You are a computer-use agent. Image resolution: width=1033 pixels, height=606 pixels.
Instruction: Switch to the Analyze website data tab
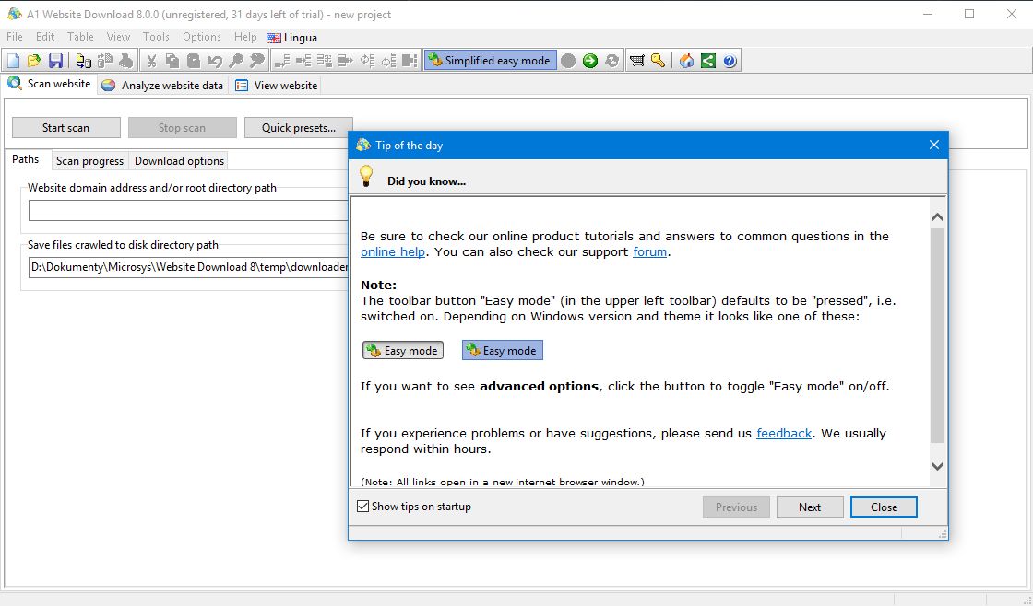(x=162, y=86)
